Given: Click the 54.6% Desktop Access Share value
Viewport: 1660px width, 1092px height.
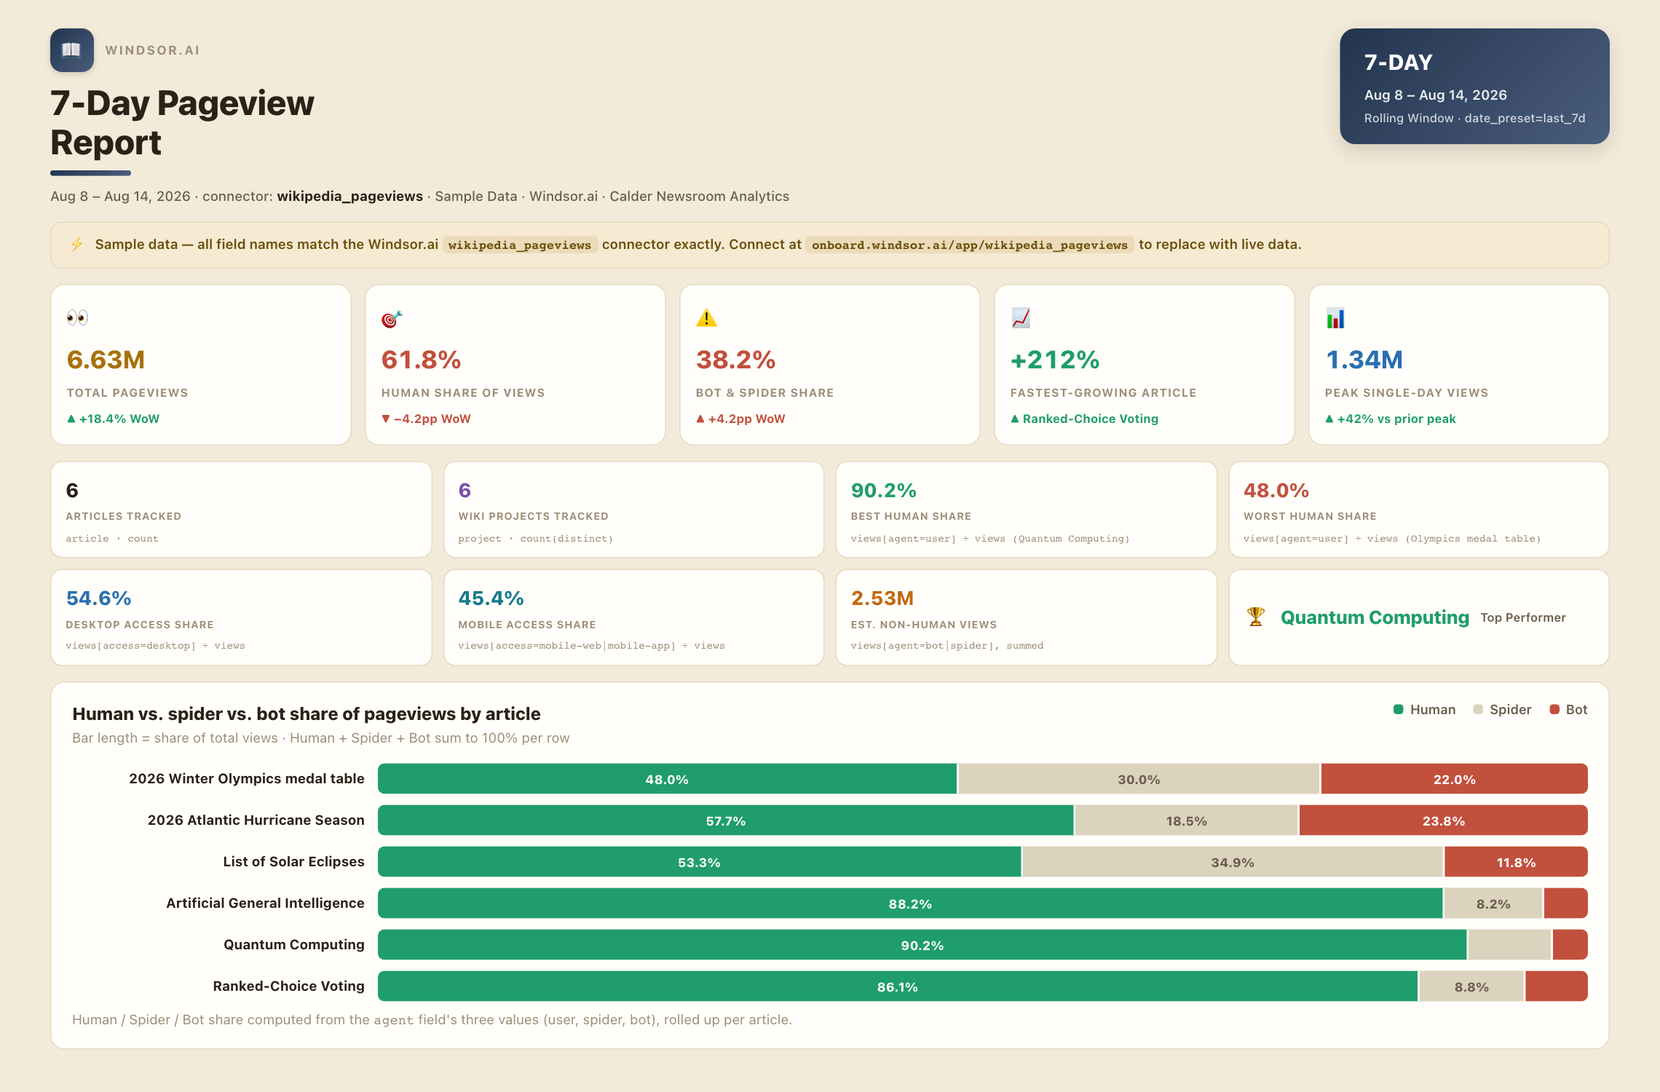Looking at the screenshot, I should (98, 598).
